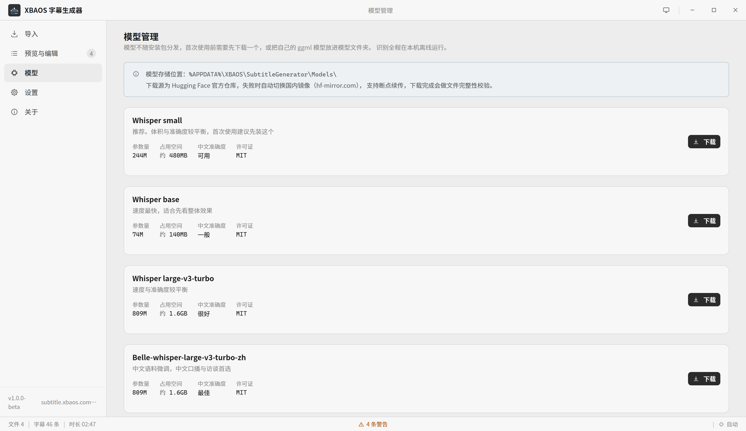Image resolution: width=746 pixels, height=431 pixels.
Task: Click the Belle-whisper-large-v3-turbo-zh title
Action: coord(189,358)
